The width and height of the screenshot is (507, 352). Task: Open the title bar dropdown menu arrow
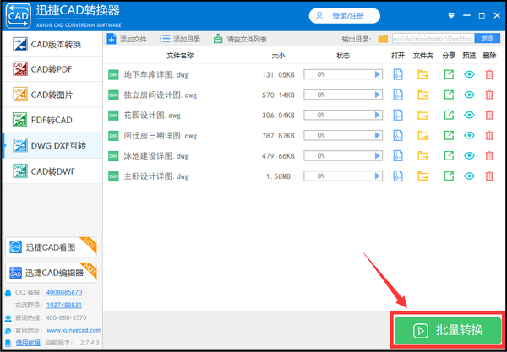[451, 15]
